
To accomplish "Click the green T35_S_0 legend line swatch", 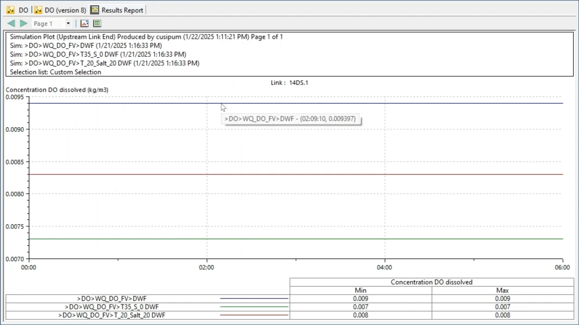I will tap(254, 307).
